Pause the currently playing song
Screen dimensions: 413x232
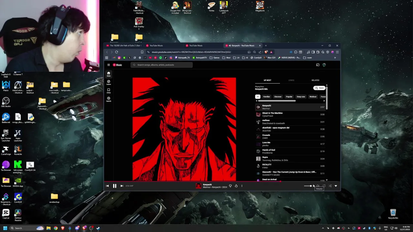point(115,186)
